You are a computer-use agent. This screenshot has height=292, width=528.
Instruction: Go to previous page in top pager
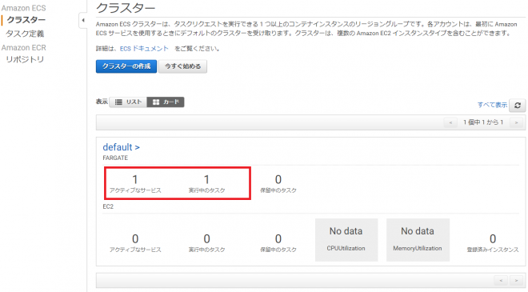click(x=450, y=122)
